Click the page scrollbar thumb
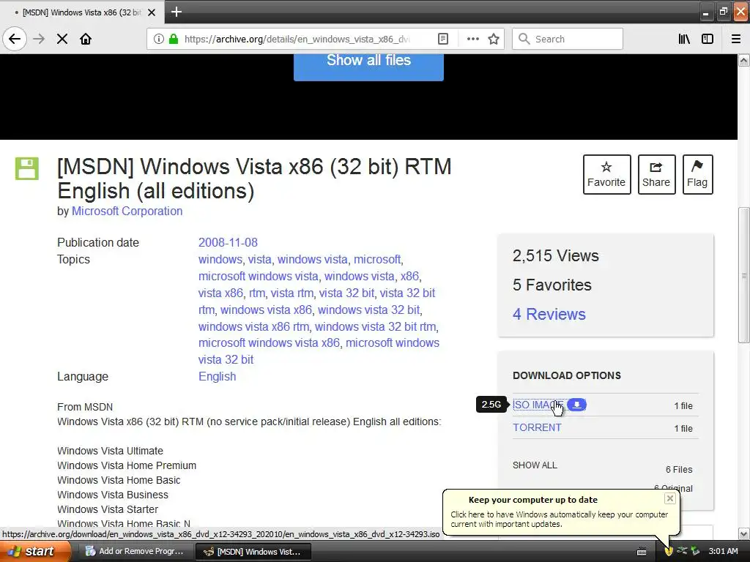750x562 pixels. (x=743, y=275)
